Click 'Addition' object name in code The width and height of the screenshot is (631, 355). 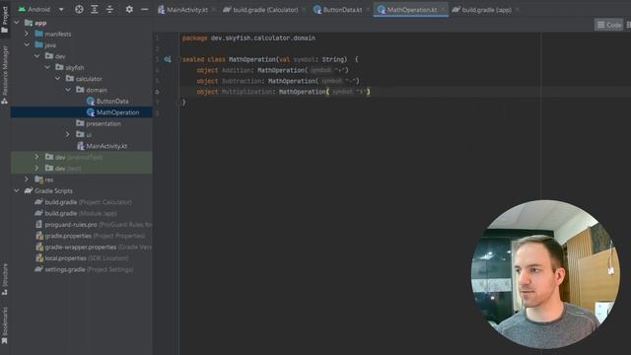[237, 70]
